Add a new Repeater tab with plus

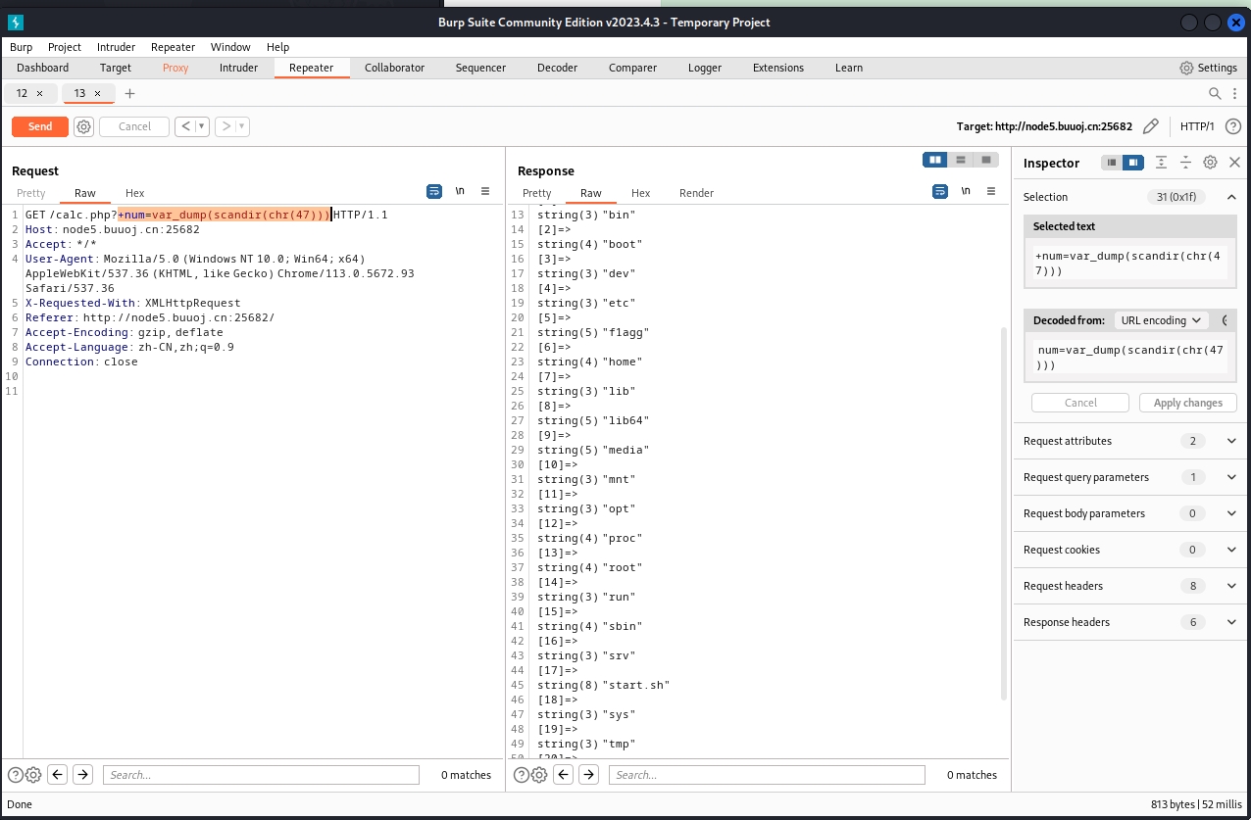(129, 93)
